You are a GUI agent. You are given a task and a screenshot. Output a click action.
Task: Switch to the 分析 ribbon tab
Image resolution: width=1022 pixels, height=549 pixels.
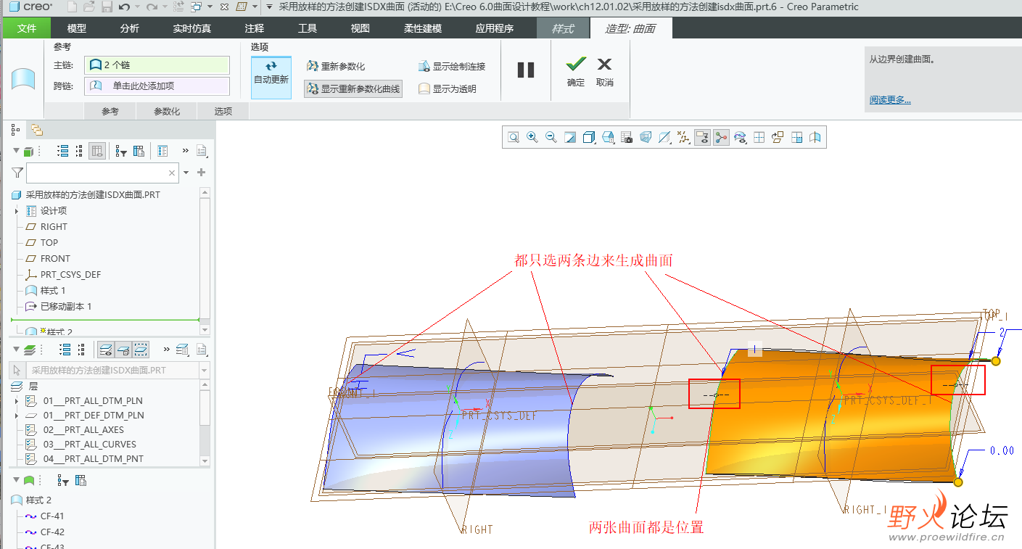point(130,28)
